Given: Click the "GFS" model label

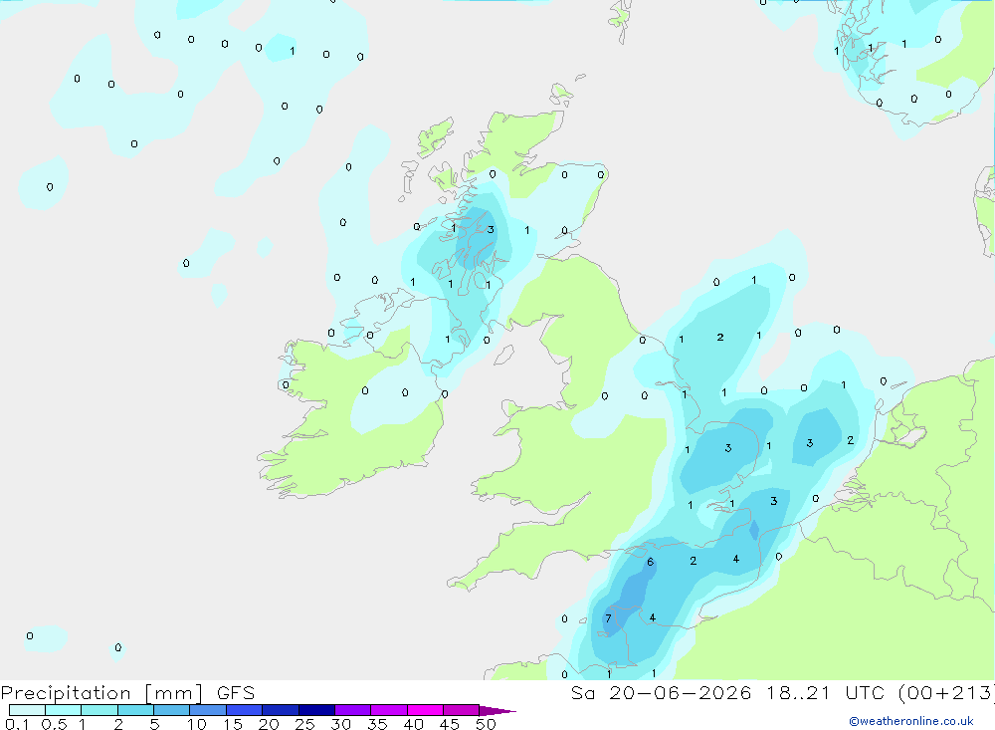Looking at the screenshot, I should [x=236, y=693].
